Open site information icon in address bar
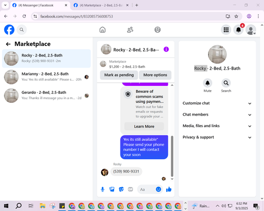Viewport: 264px width, 211px height. click(35, 16)
